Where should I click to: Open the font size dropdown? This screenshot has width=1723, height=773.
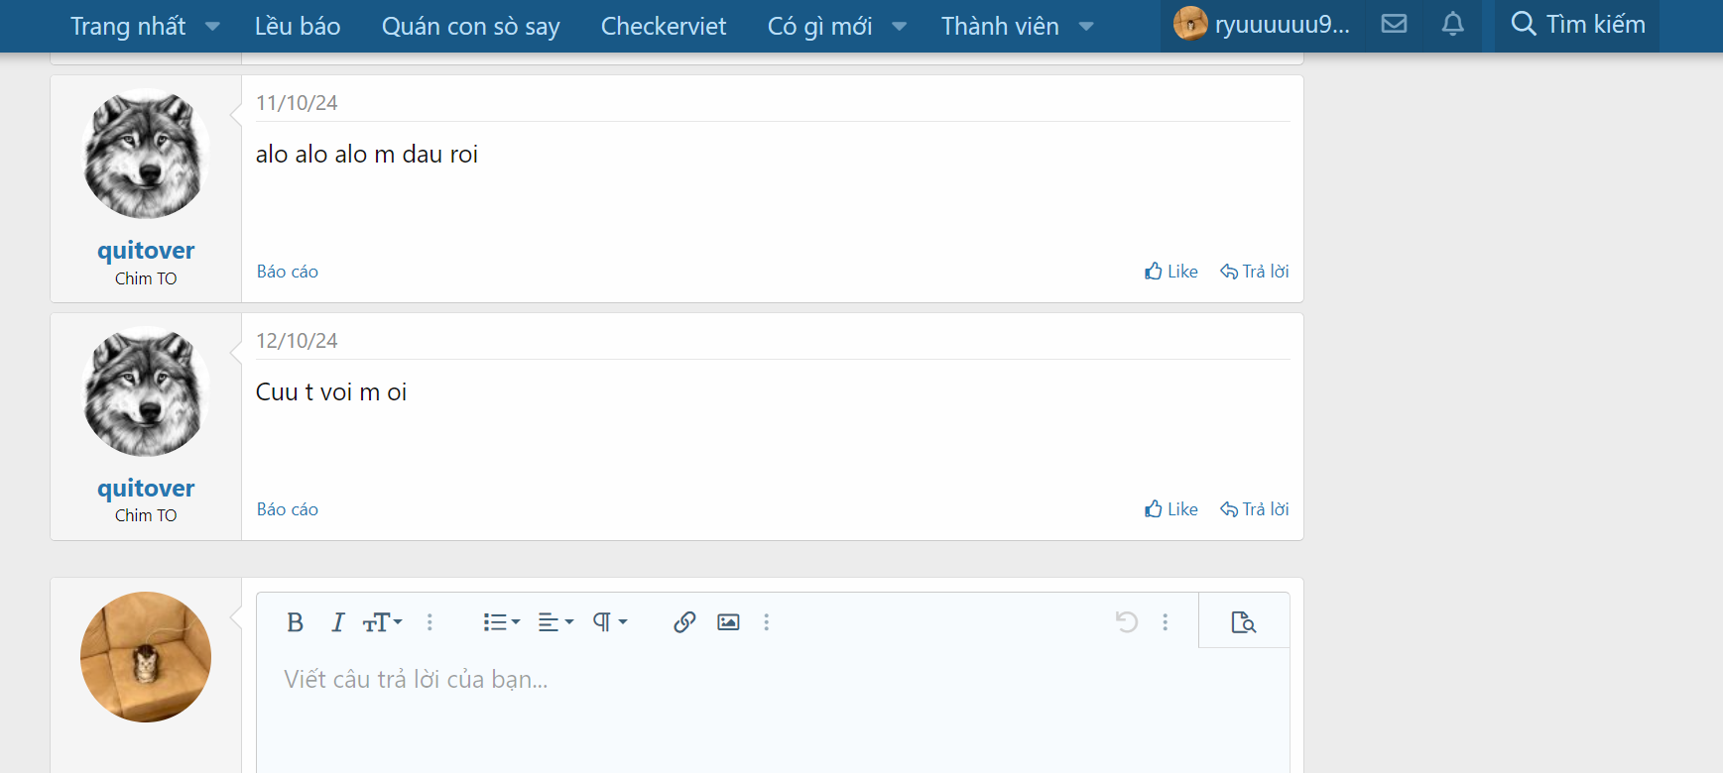[382, 622]
